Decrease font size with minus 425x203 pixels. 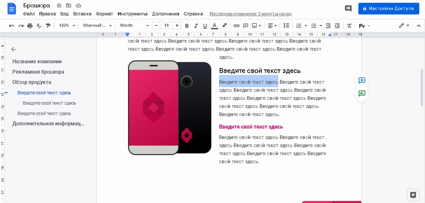coord(156,26)
